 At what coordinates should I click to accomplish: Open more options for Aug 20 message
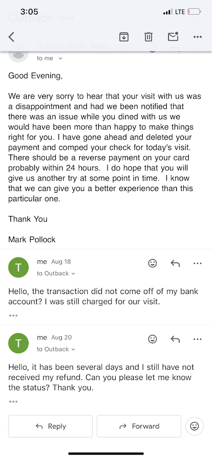198,339
